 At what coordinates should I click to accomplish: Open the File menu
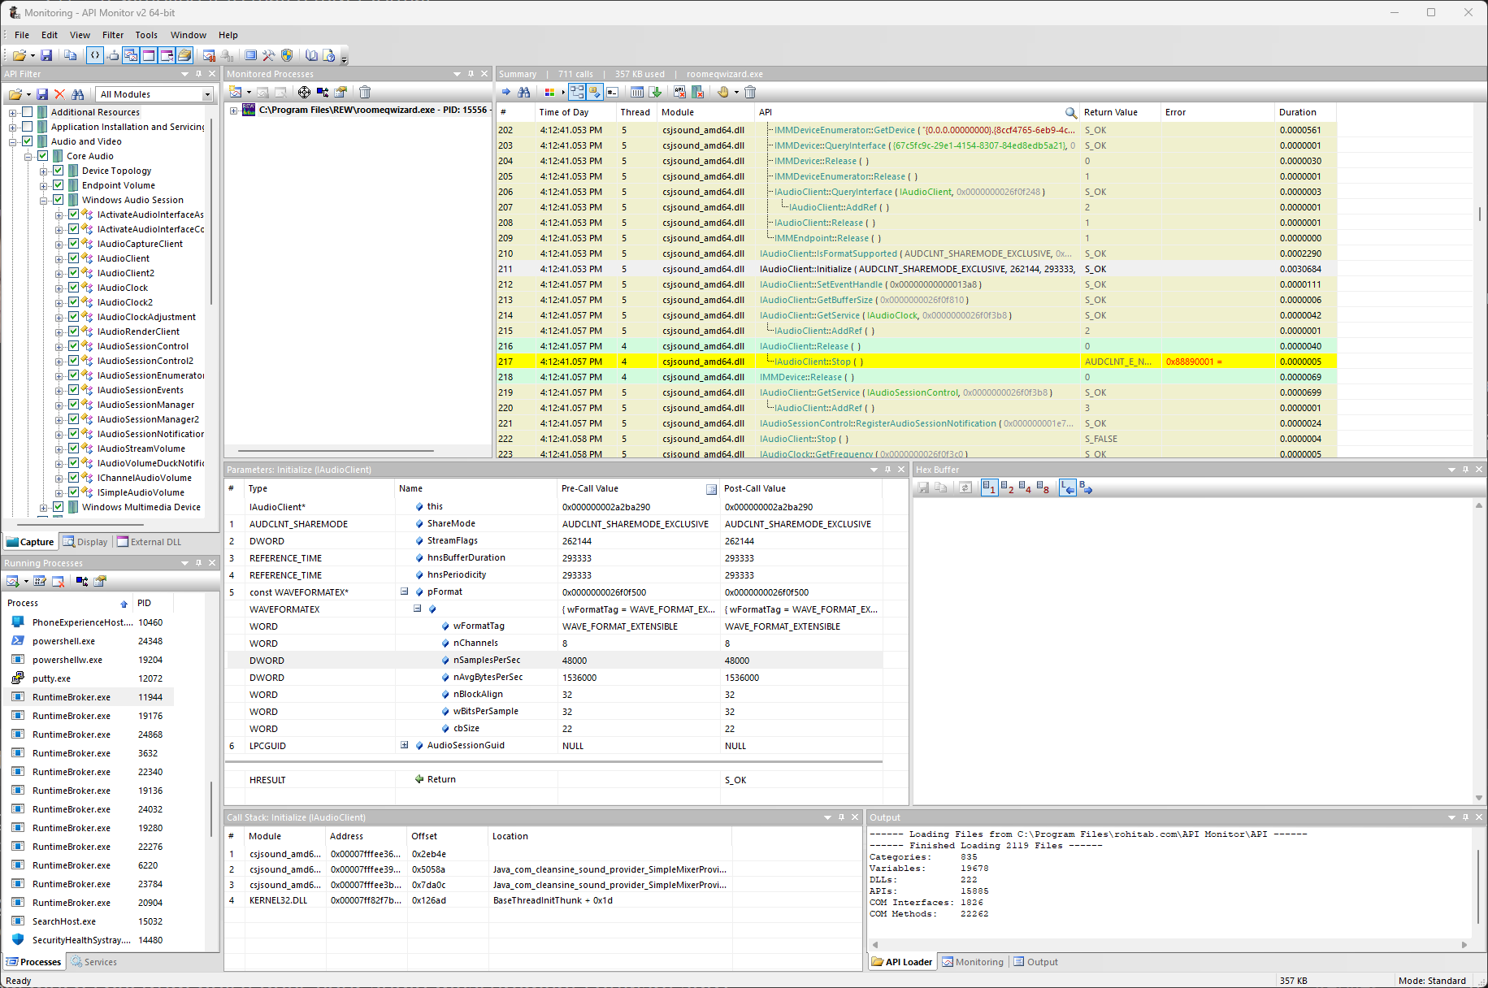click(x=22, y=35)
